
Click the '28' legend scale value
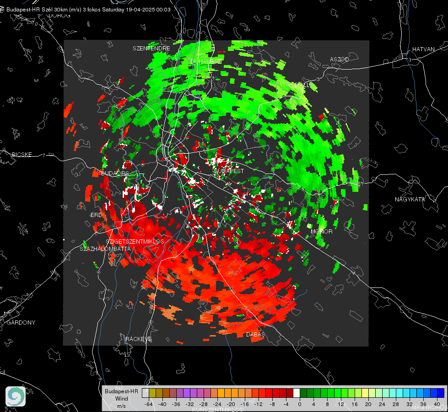[396, 404]
